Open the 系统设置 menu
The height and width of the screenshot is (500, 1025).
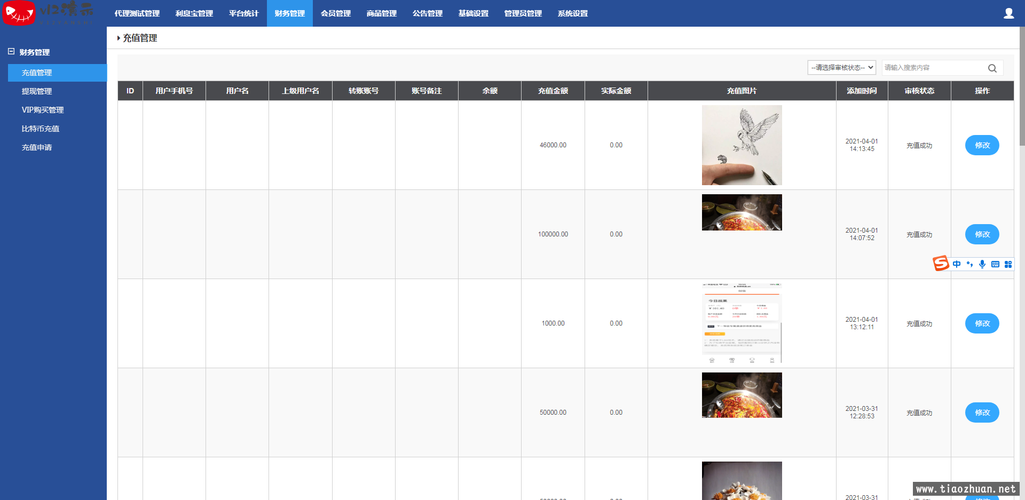tap(573, 13)
